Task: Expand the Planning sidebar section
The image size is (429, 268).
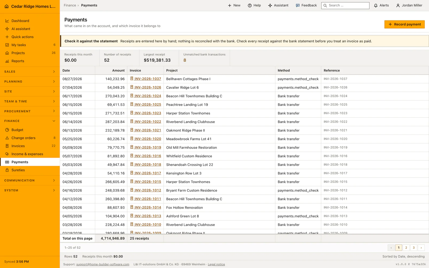Action: [x=30, y=81]
